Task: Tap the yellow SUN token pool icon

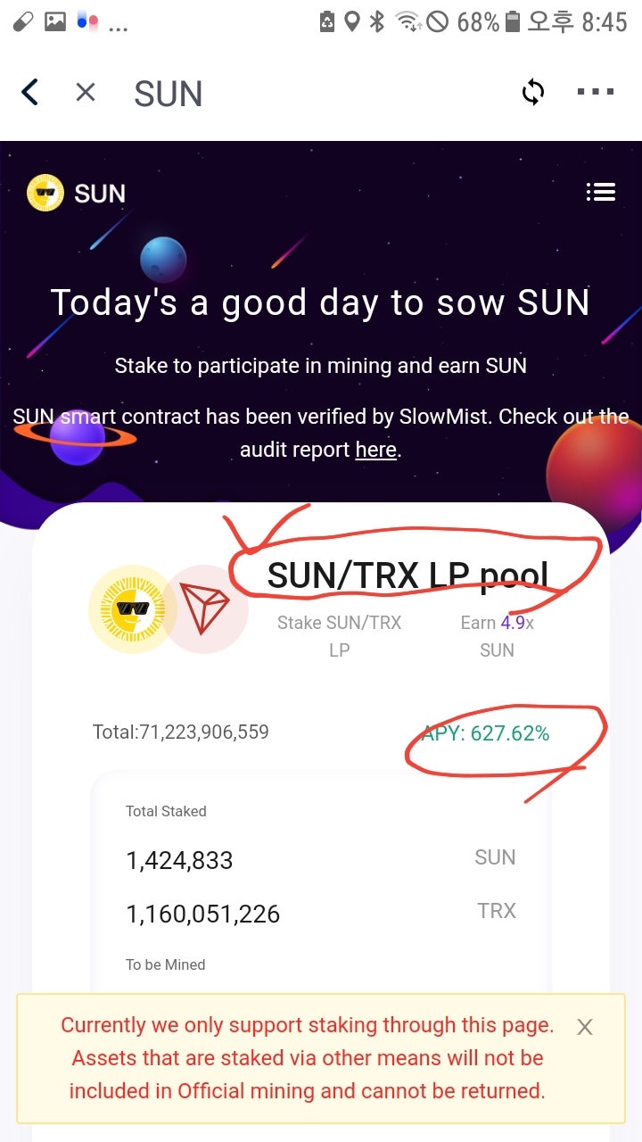Action: coord(133,608)
